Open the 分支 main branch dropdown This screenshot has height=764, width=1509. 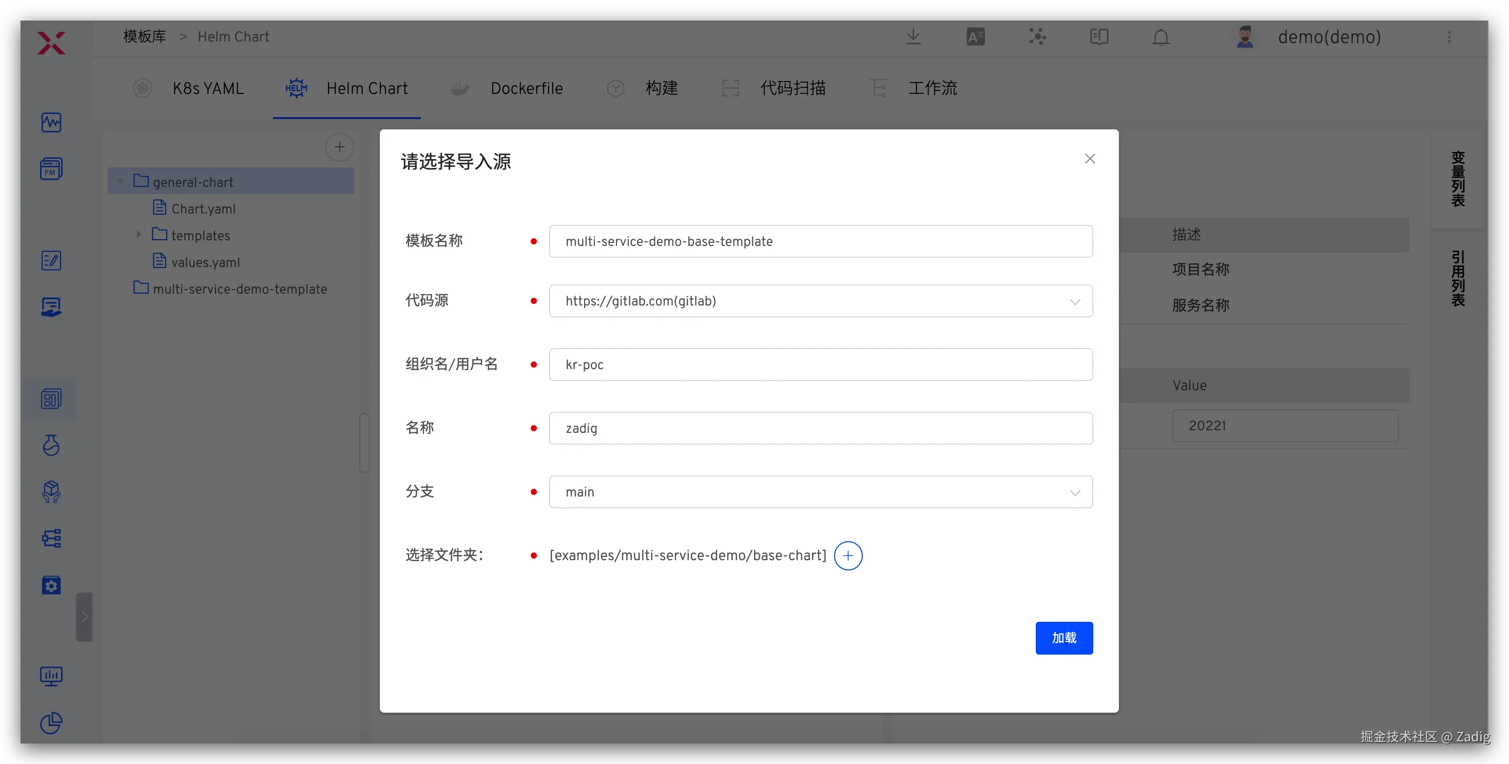click(820, 492)
